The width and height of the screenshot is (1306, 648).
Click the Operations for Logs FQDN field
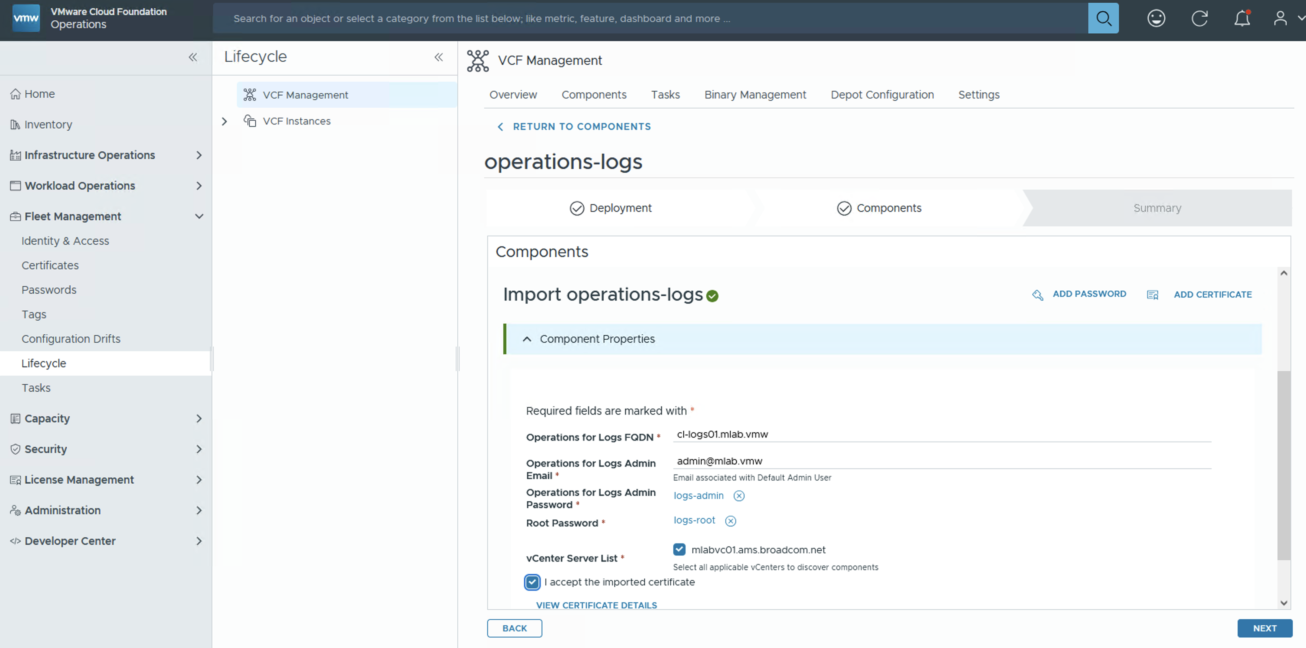point(941,435)
